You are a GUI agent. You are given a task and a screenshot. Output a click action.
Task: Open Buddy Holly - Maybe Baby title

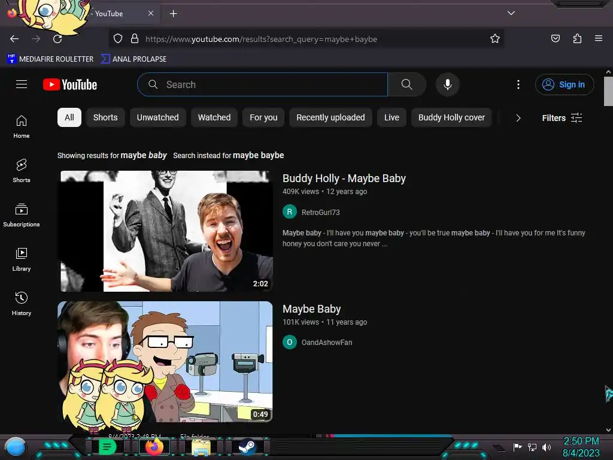tap(344, 178)
